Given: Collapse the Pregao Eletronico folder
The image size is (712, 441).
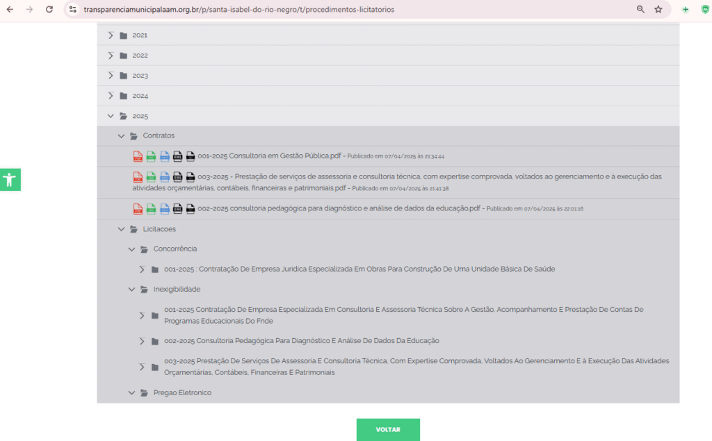Looking at the screenshot, I should 132,393.
